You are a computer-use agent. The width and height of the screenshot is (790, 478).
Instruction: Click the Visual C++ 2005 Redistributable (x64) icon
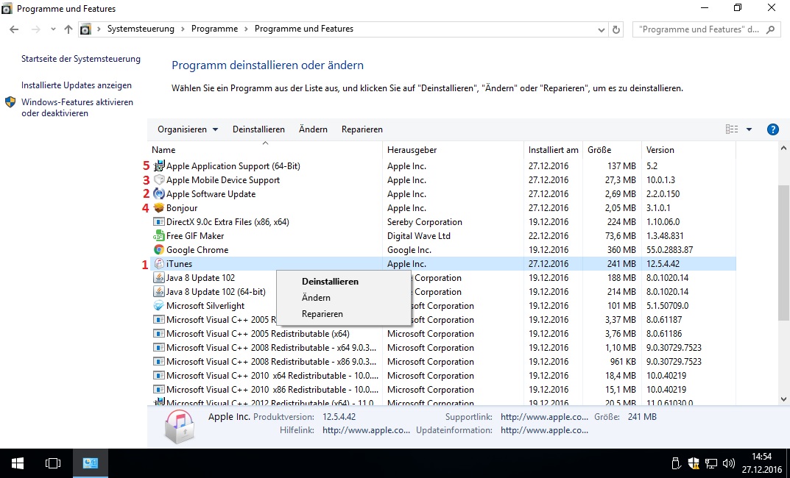tap(159, 334)
